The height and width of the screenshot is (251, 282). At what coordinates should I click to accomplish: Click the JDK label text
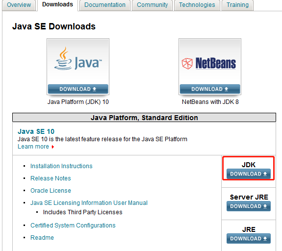(249, 165)
